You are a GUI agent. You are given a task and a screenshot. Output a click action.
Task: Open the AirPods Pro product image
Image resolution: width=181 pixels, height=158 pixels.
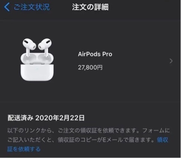pyautogui.click(x=37, y=60)
